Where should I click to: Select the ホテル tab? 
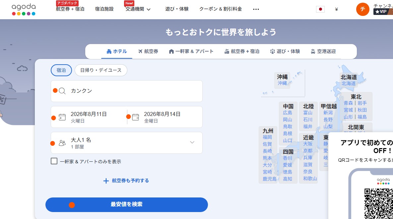[116, 51]
